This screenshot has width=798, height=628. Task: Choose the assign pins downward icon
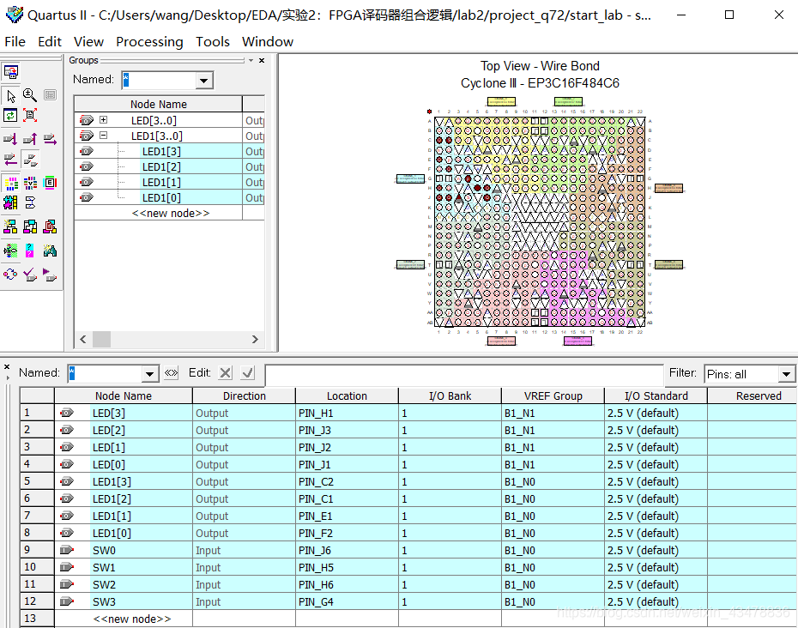[10, 138]
